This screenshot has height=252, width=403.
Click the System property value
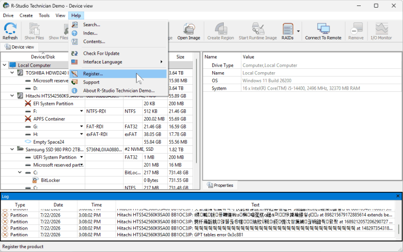[x=301, y=88]
